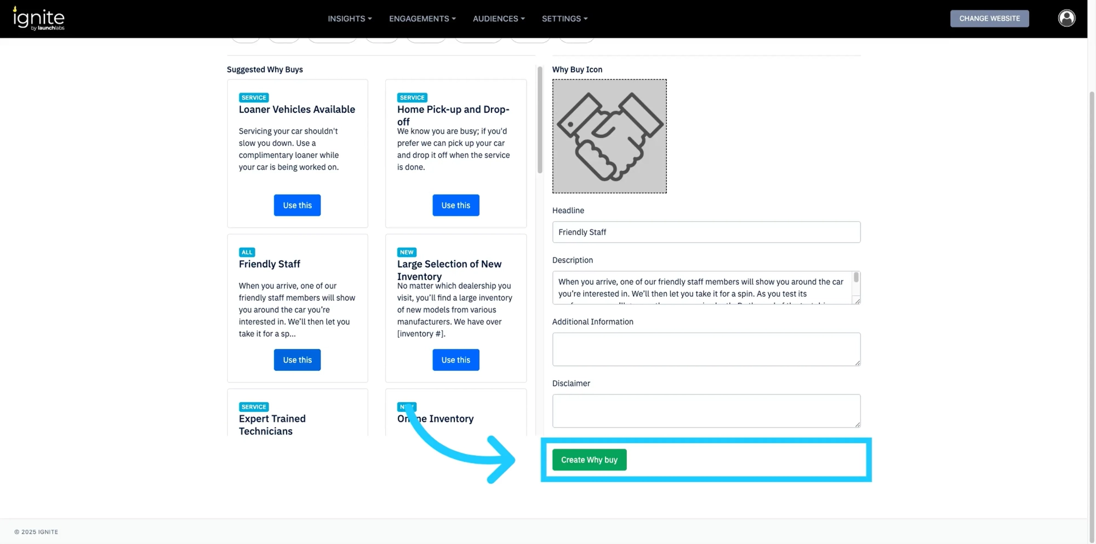The image size is (1096, 544).
Task: Click the Create Why buy button
Action: [589, 460]
